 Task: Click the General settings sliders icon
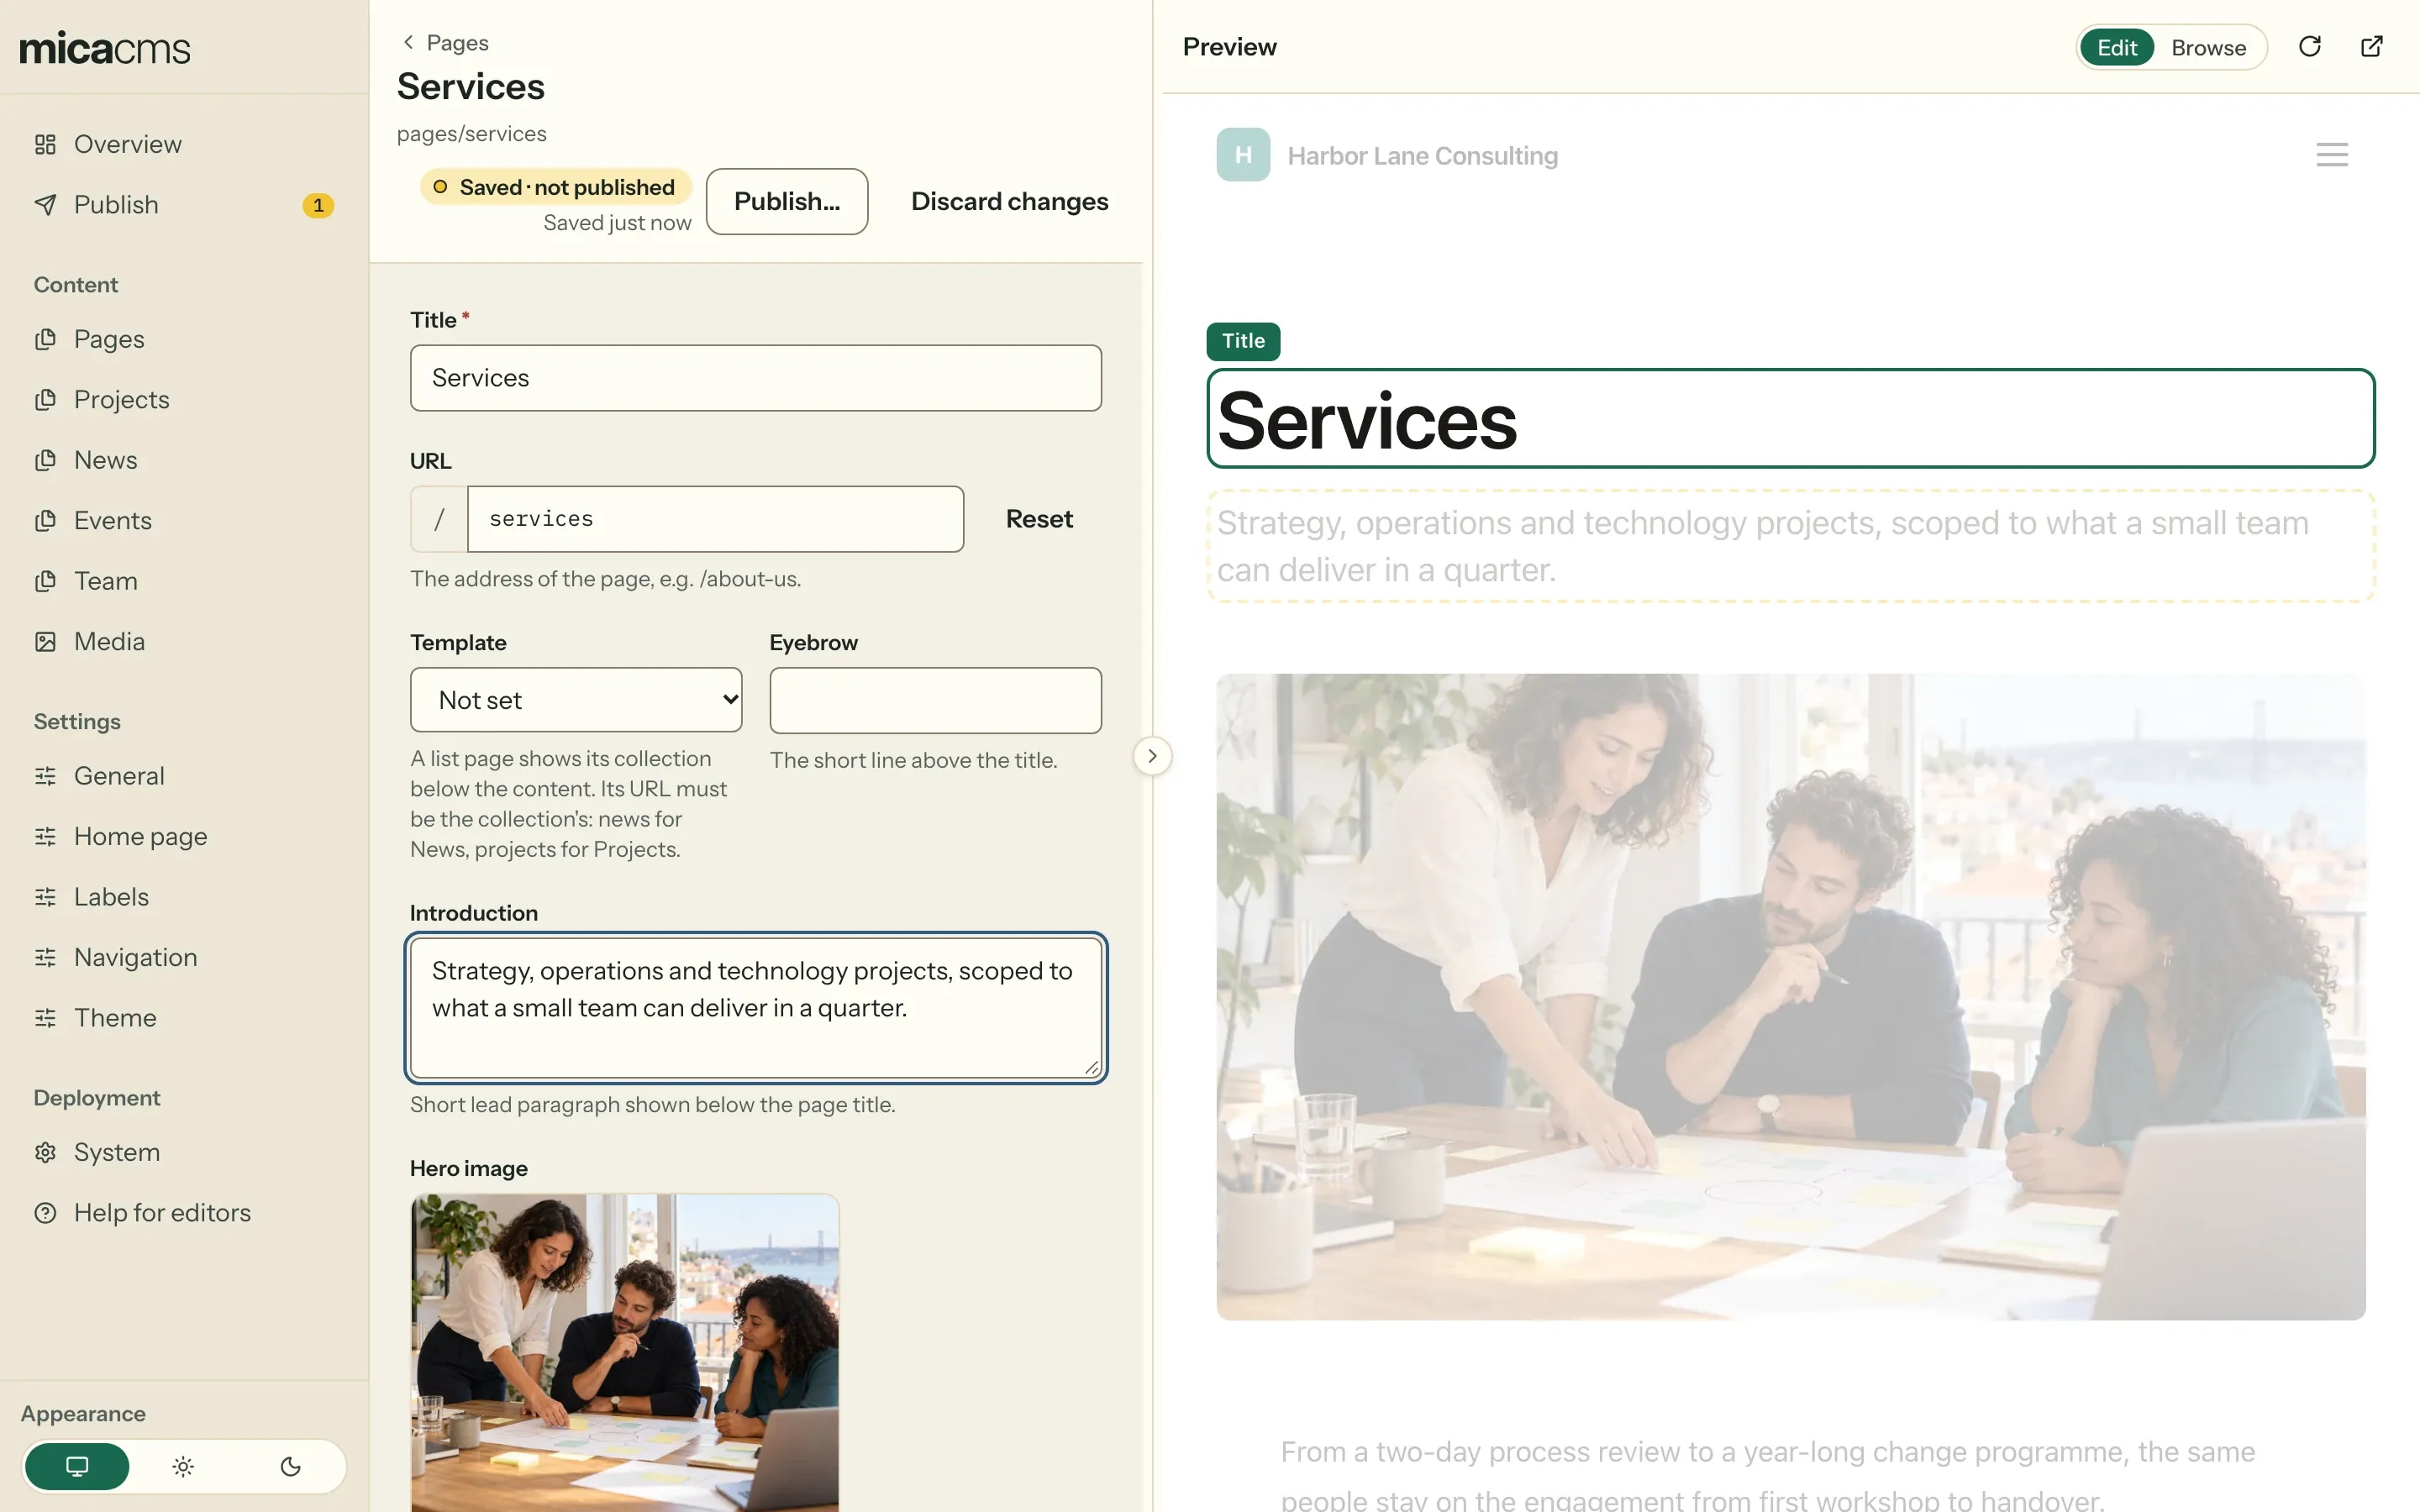45,776
